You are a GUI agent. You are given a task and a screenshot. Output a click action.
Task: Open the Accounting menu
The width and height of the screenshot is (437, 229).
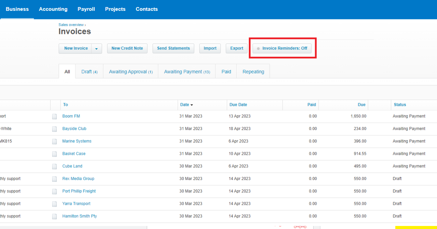coord(53,9)
